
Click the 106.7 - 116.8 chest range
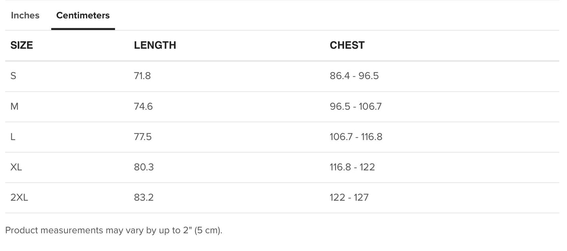356,137
